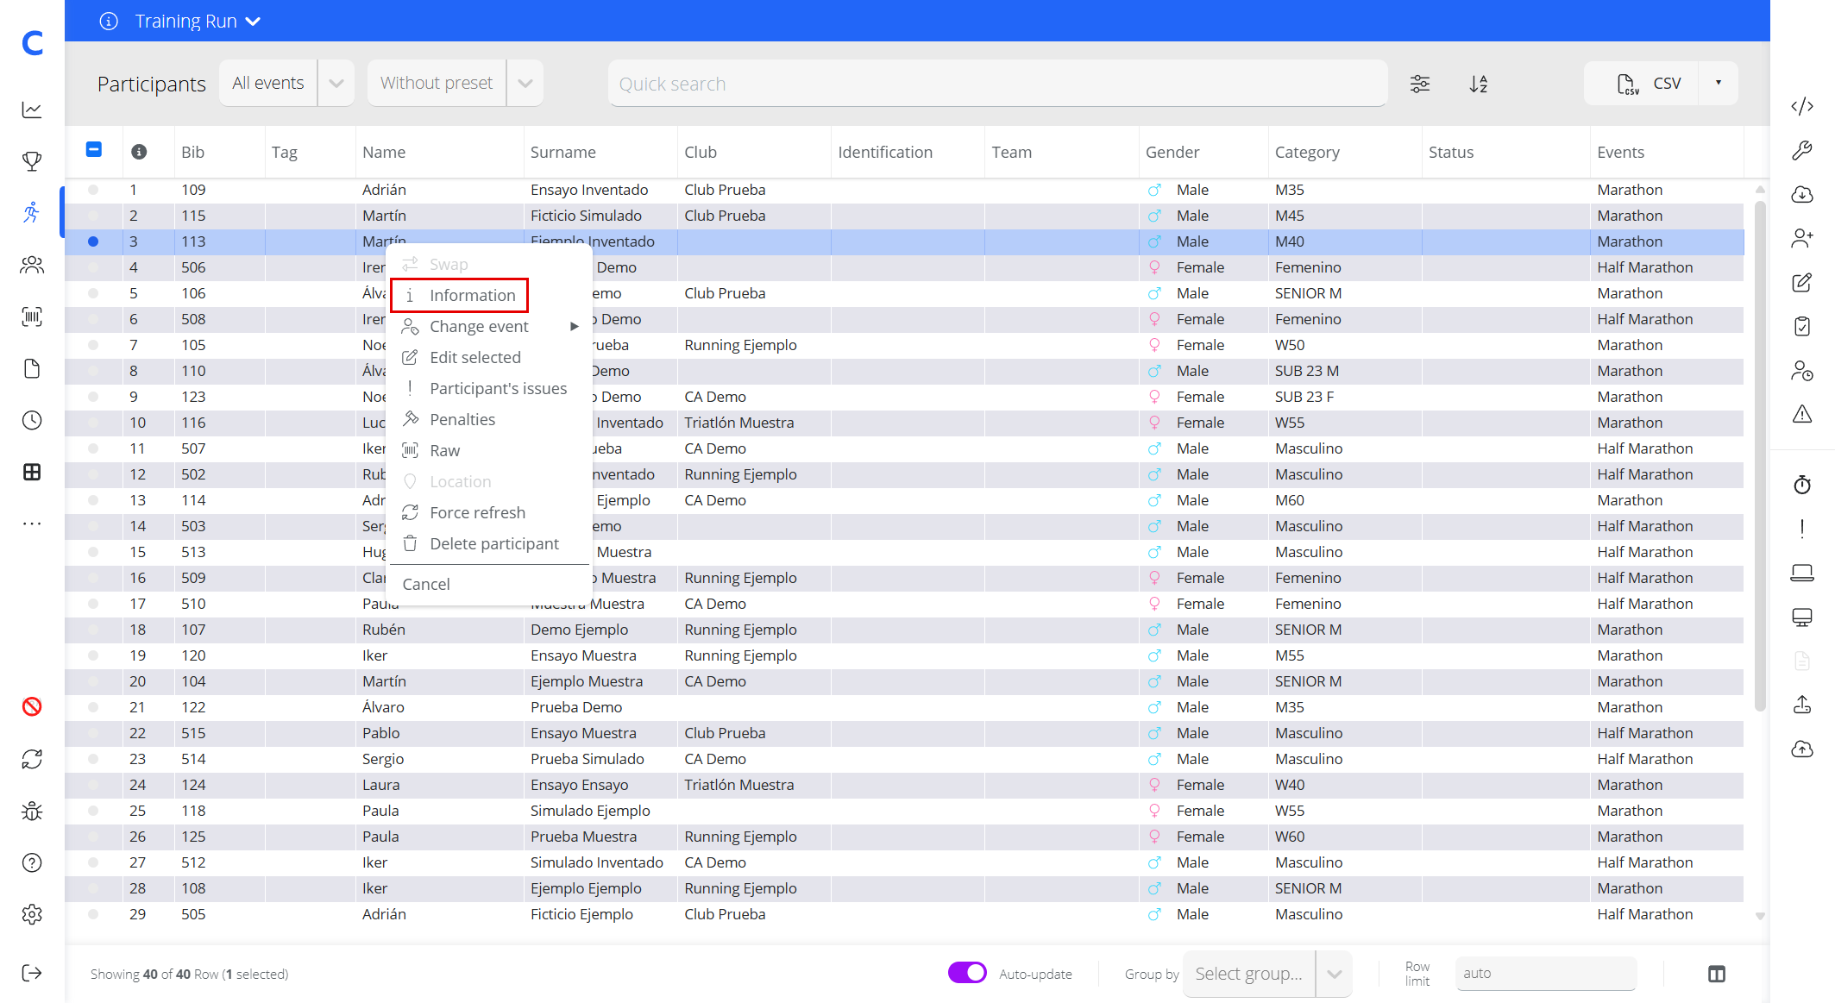Open the teams group icon in sidebar
The height and width of the screenshot is (1003, 1835).
[x=32, y=265]
